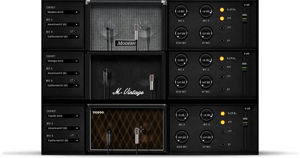Click the 45° MIC knob in Vintage row
The width and height of the screenshot is (300, 158).
(x=206, y=82)
